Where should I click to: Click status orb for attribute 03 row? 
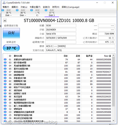[5, 63]
